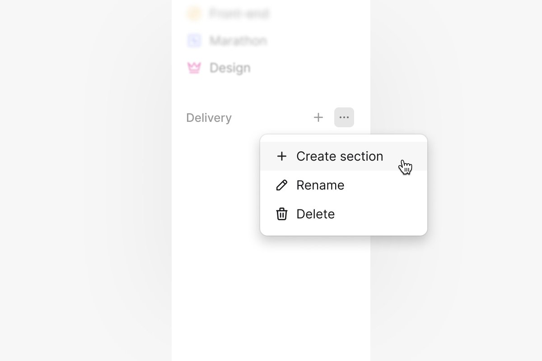
Task: Click the pencil icon for Rename
Action: tap(282, 185)
